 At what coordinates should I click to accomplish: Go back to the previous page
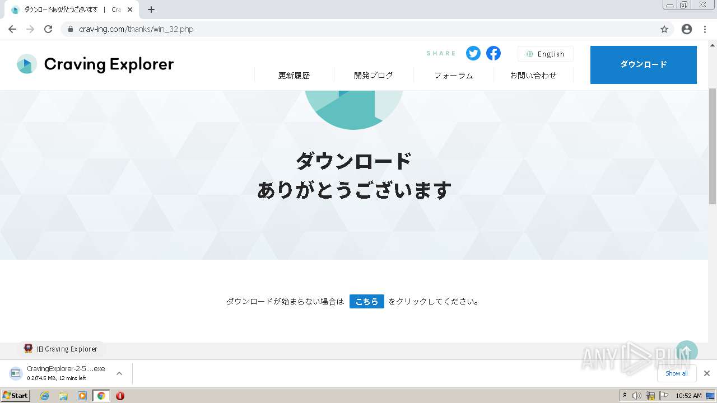12,29
